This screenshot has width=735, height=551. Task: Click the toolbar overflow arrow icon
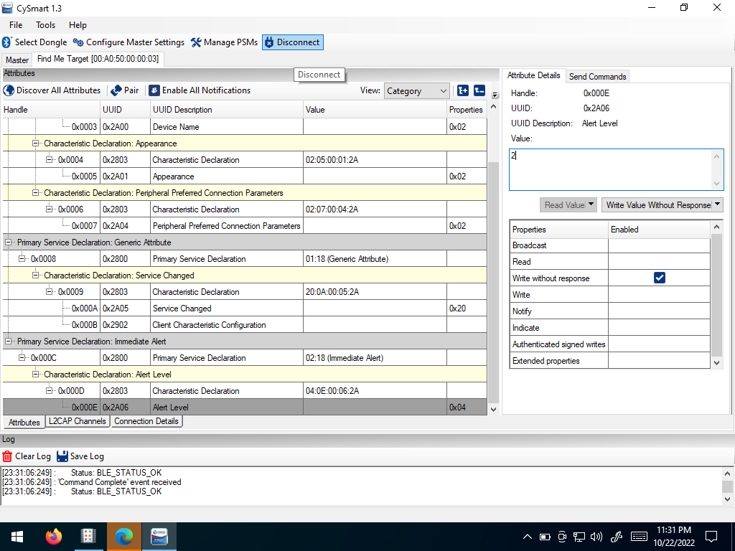(495, 95)
